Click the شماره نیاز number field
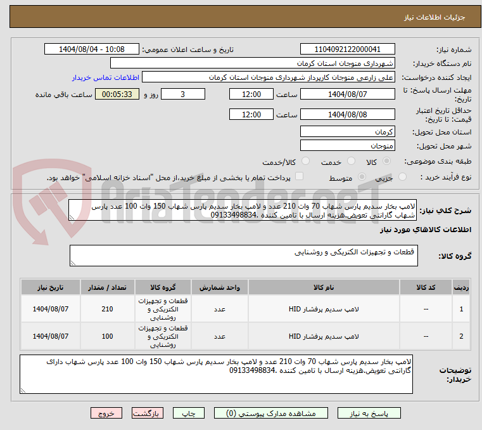This screenshot has height=430, width=482. click(347, 49)
